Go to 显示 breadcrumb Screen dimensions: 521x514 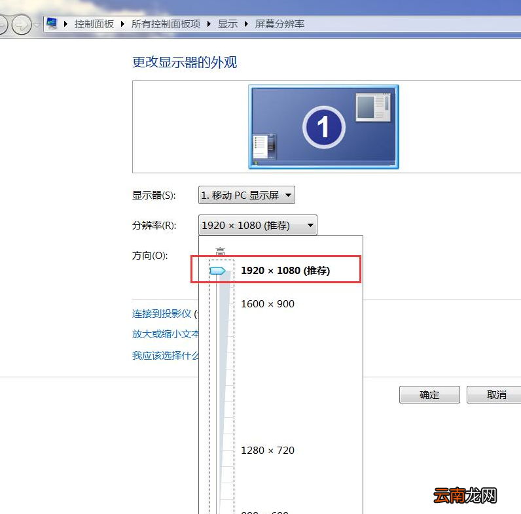click(228, 24)
